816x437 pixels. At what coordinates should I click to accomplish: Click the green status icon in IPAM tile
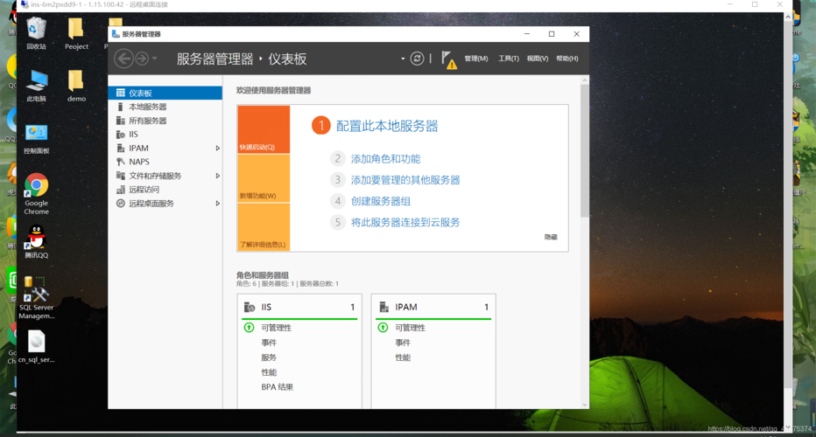tap(383, 328)
